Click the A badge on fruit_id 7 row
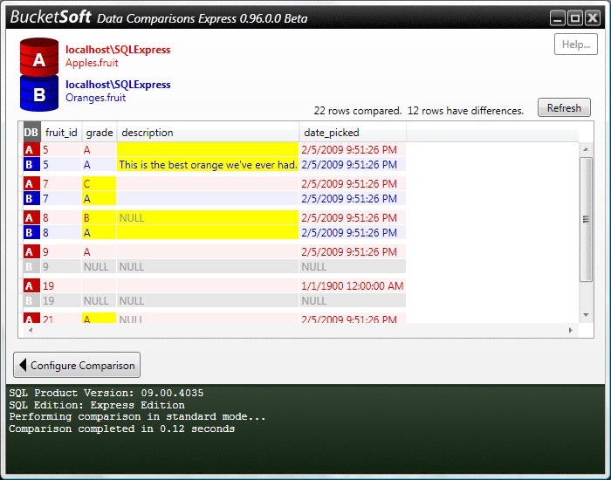Screen dimensions: 611x480 pos(31,183)
